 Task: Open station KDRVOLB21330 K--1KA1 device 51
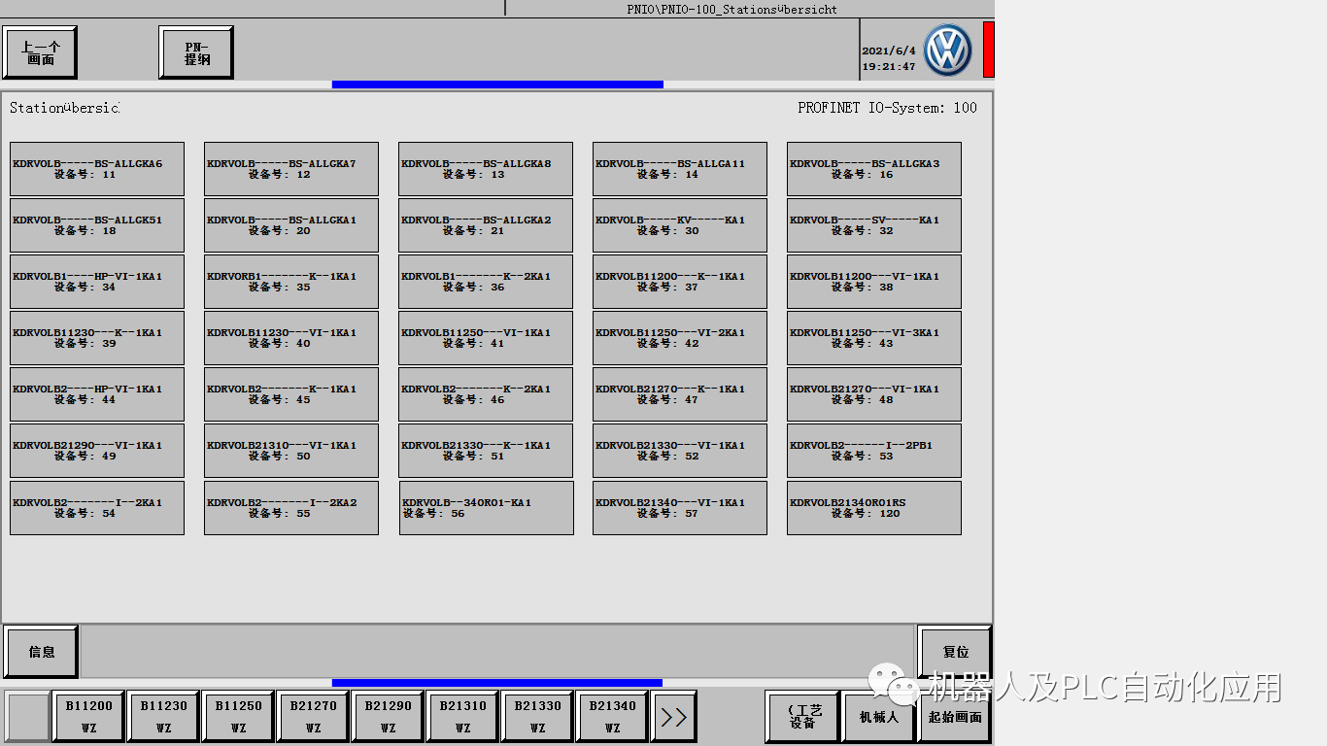486,451
